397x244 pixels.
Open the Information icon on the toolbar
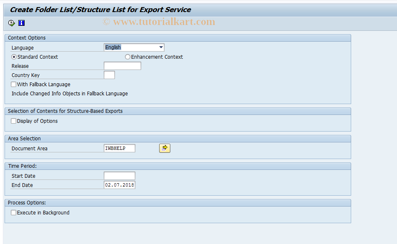click(x=21, y=23)
